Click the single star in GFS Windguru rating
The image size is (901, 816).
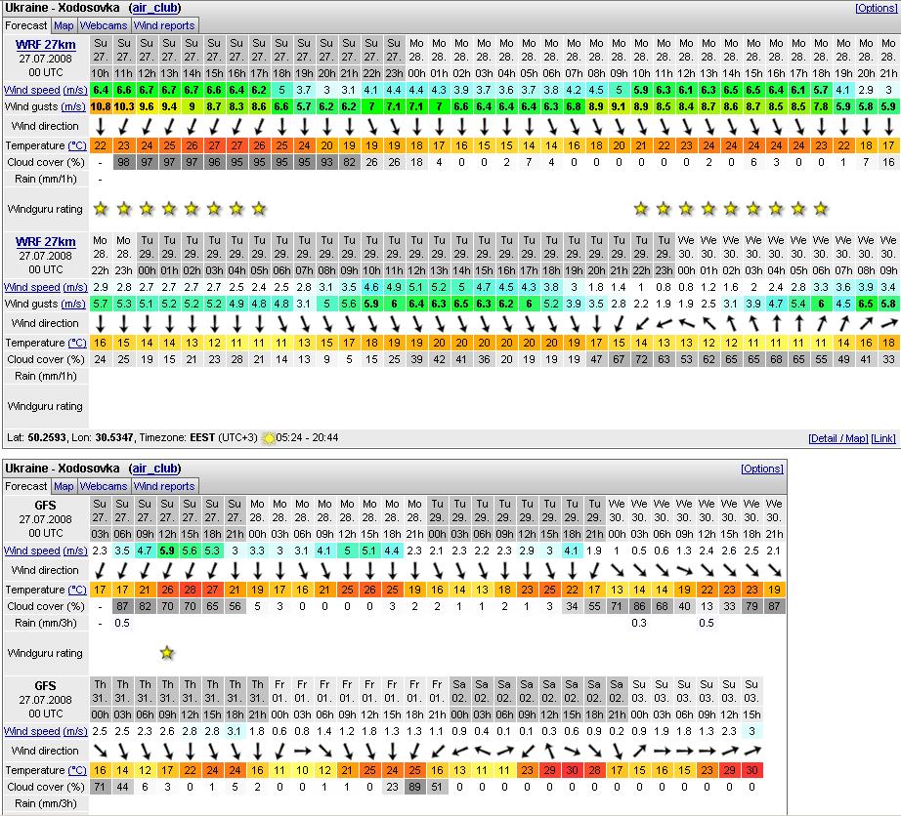coord(167,652)
